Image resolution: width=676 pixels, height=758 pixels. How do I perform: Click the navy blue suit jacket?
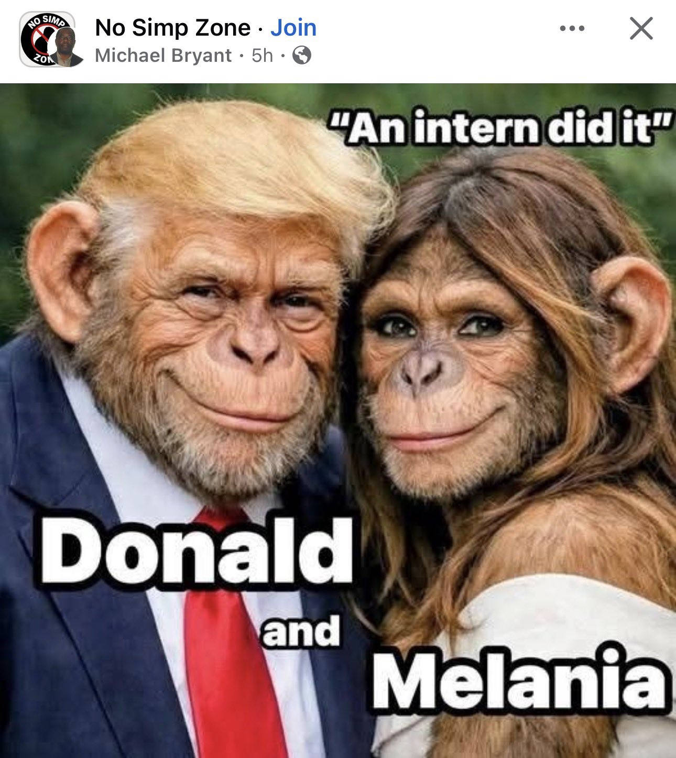tap(79, 602)
